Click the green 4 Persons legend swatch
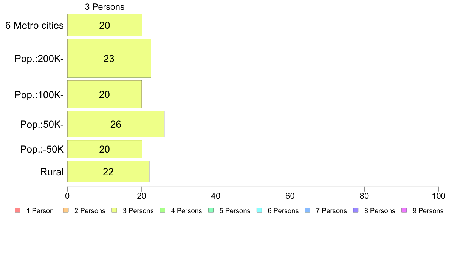The width and height of the screenshot is (449, 278). [163, 210]
